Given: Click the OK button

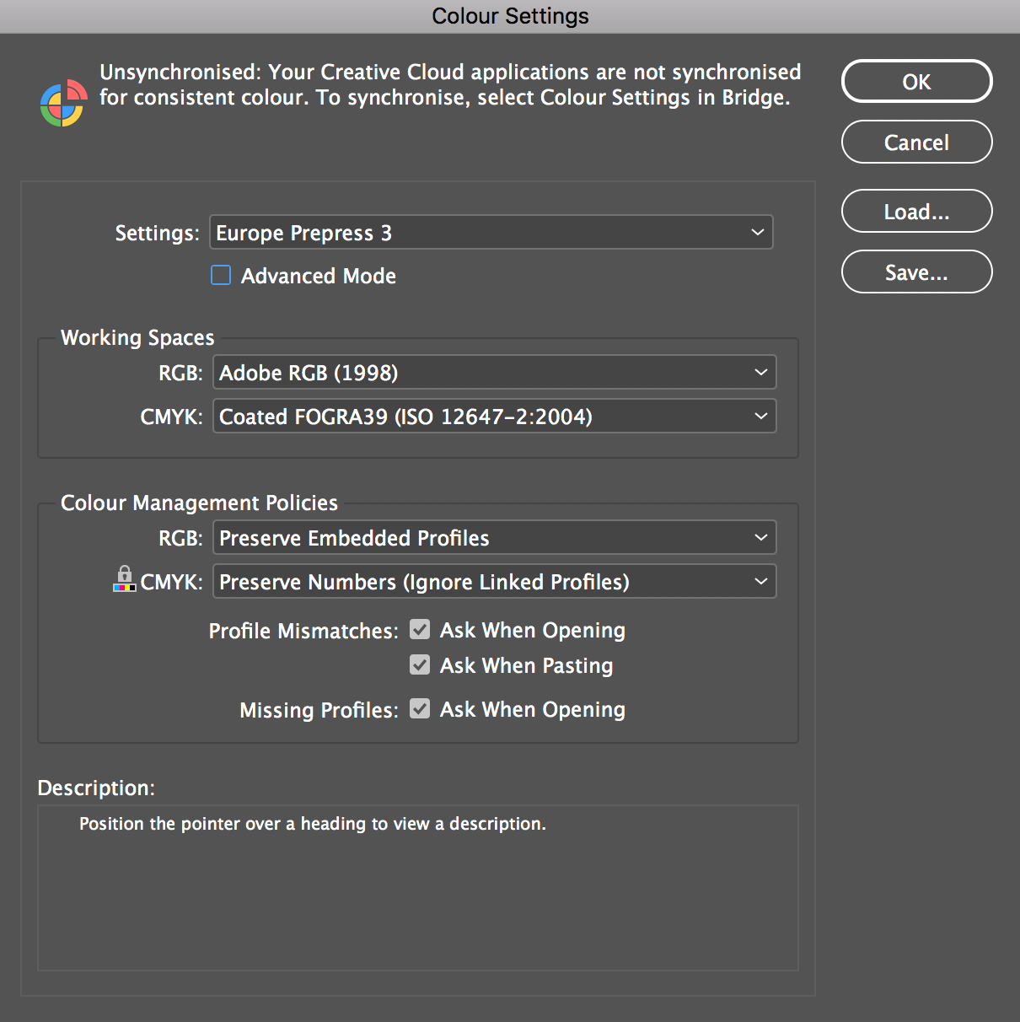Looking at the screenshot, I should point(916,81).
